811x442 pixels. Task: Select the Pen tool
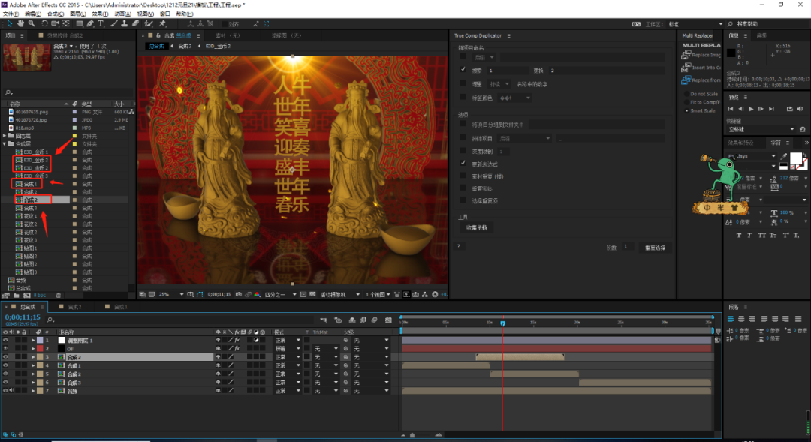90,24
